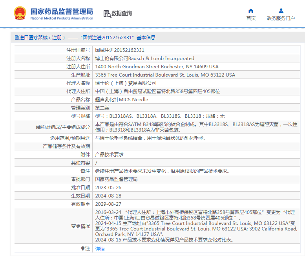Open 政务服务门户 text link

coord(281,18)
